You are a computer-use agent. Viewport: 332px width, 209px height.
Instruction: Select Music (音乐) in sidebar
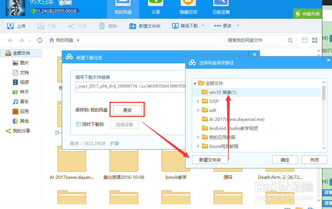[x=21, y=102]
